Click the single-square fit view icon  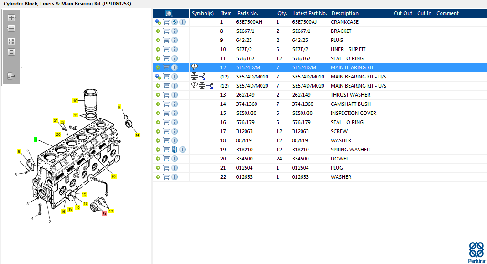tap(11, 52)
